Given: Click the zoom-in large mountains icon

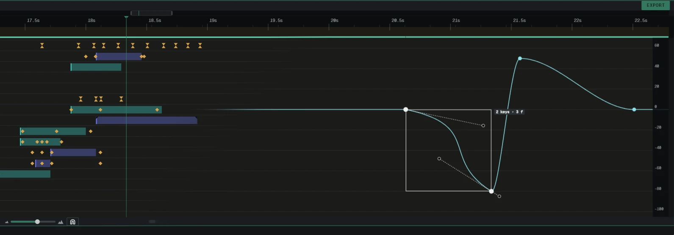Looking at the screenshot, I should [x=61, y=222].
